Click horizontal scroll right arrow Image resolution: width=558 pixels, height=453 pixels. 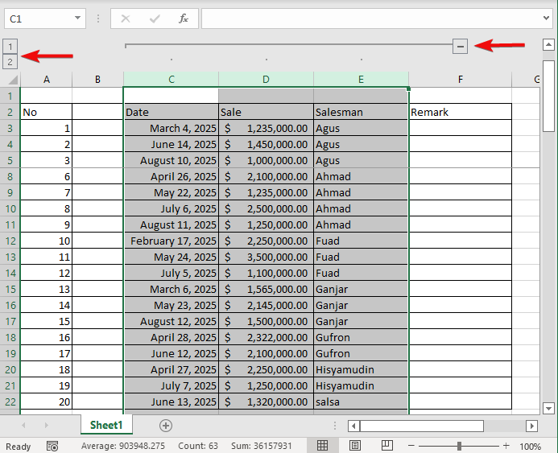(531, 426)
